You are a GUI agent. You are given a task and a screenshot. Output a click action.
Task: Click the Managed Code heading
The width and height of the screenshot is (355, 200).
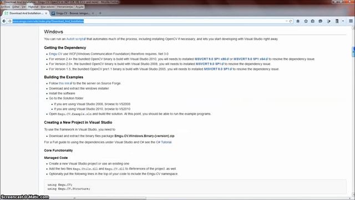(x=56, y=158)
